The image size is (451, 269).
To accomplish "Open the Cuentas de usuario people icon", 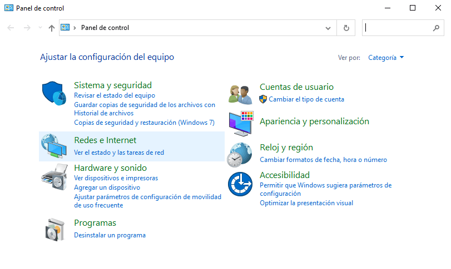I will pyautogui.click(x=240, y=95).
